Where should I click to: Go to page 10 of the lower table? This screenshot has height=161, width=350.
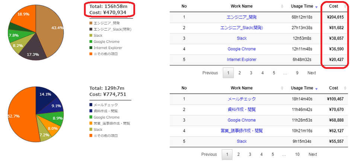[x=297, y=154]
